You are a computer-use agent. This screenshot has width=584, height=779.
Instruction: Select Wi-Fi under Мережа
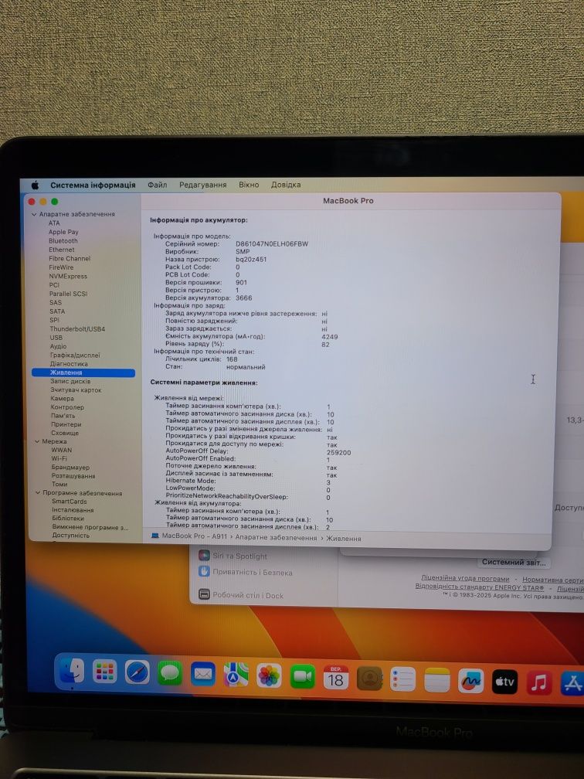(x=59, y=458)
